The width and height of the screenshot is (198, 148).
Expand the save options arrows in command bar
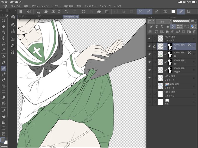tap(59, 12)
